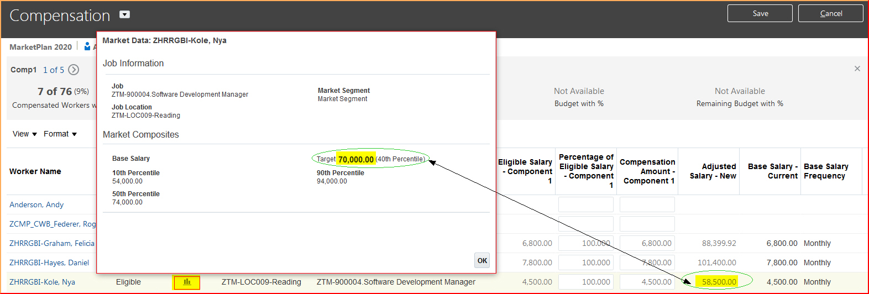Image resolution: width=869 pixels, height=294 pixels.
Task: Click 7 of 76 compensated workers count
Action: click(x=55, y=91)
